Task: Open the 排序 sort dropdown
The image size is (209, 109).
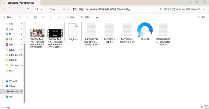Action: pos(71,17)
